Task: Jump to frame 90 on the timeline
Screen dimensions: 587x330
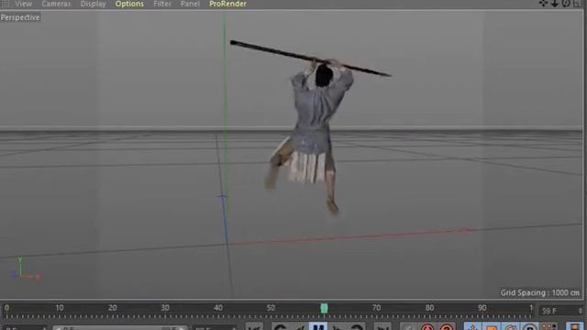Action: (482, 308)
